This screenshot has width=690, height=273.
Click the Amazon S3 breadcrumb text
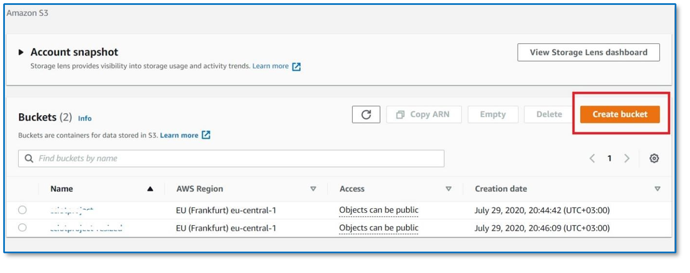click(27, 13)
